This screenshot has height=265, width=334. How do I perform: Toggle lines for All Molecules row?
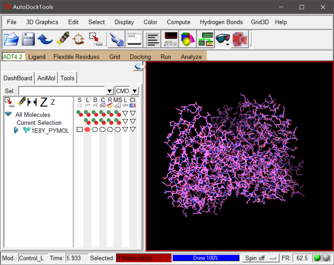coord(87,114)
